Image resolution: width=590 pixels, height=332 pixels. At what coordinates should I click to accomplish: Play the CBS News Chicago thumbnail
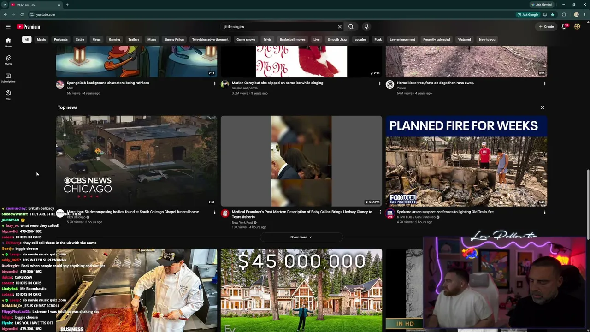(x=136, y=161)
